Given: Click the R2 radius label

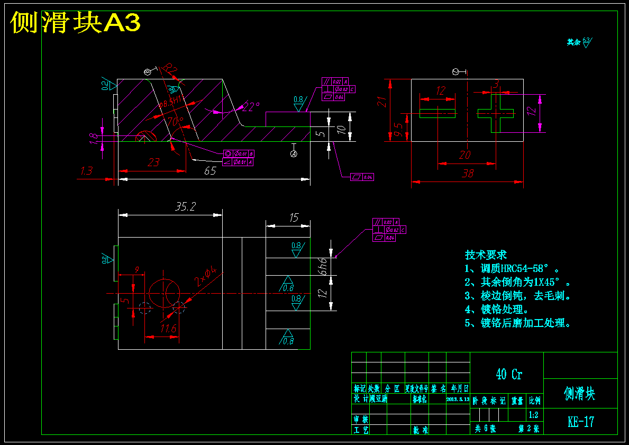Looking at the screenshot, I should pyautogui.click(x=170, y=69).
